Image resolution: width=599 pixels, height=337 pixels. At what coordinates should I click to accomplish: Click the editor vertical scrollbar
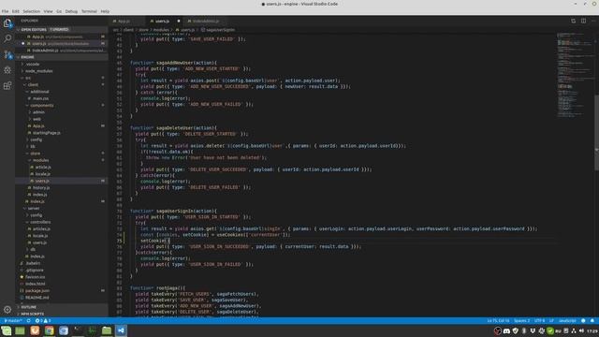tap(597, 132)
